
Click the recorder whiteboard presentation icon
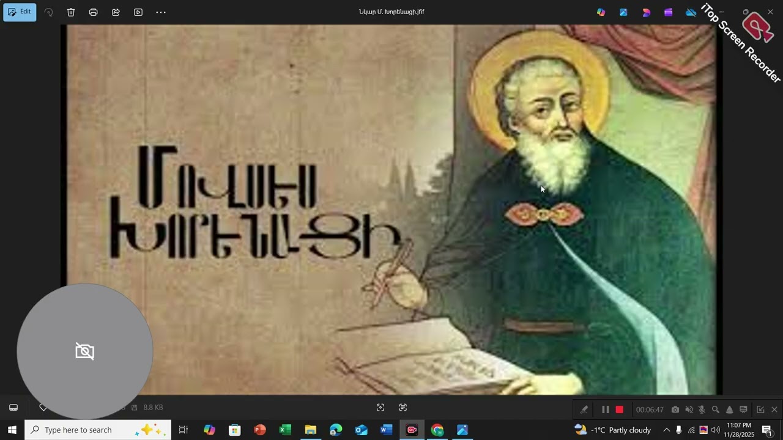pos(743,409)
